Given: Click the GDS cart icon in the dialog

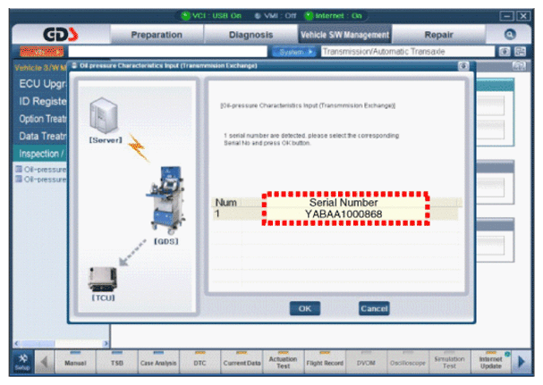Looking at the screenshot, I should point(165,201).
